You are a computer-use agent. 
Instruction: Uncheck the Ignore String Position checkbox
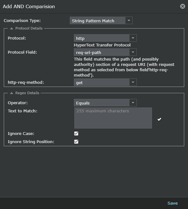(x=76, y=141)
